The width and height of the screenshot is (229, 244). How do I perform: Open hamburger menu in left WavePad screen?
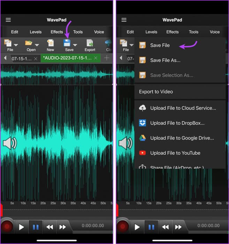8,20
